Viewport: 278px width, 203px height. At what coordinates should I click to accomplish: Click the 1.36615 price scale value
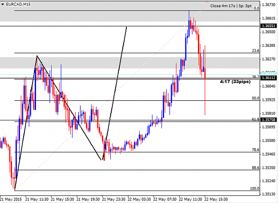269,18
